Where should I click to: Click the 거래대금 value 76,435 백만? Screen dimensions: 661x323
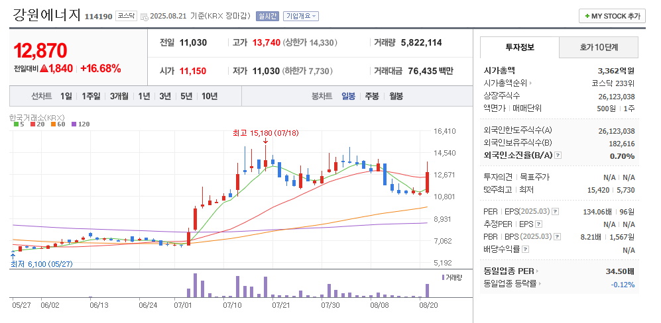coord(430,71)
